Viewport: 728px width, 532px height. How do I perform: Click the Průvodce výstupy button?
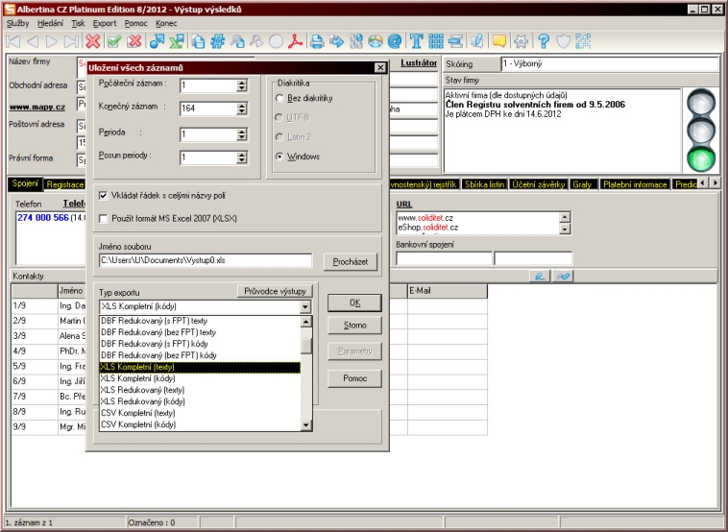275,292
